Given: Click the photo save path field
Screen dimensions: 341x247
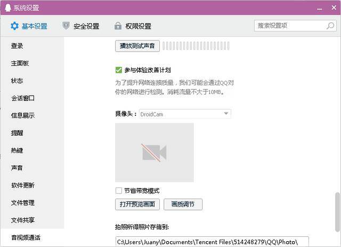Looking at the screenshot, I should (212, 242).
